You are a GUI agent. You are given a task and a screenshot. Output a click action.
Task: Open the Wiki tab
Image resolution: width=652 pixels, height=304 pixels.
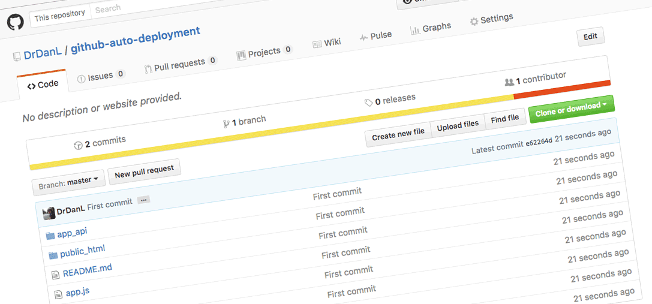pos(327,43)
